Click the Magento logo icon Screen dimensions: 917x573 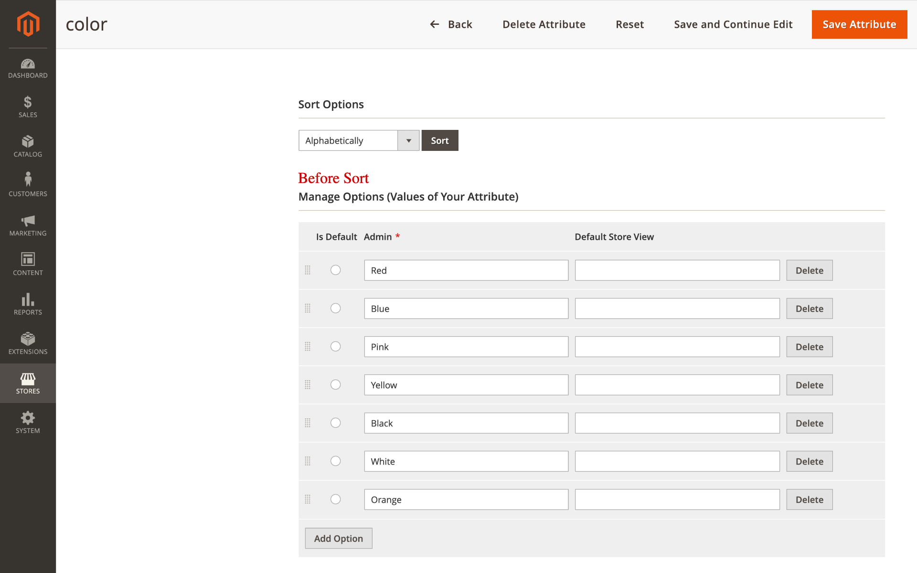pyautogui.click(x=28, y=24)
